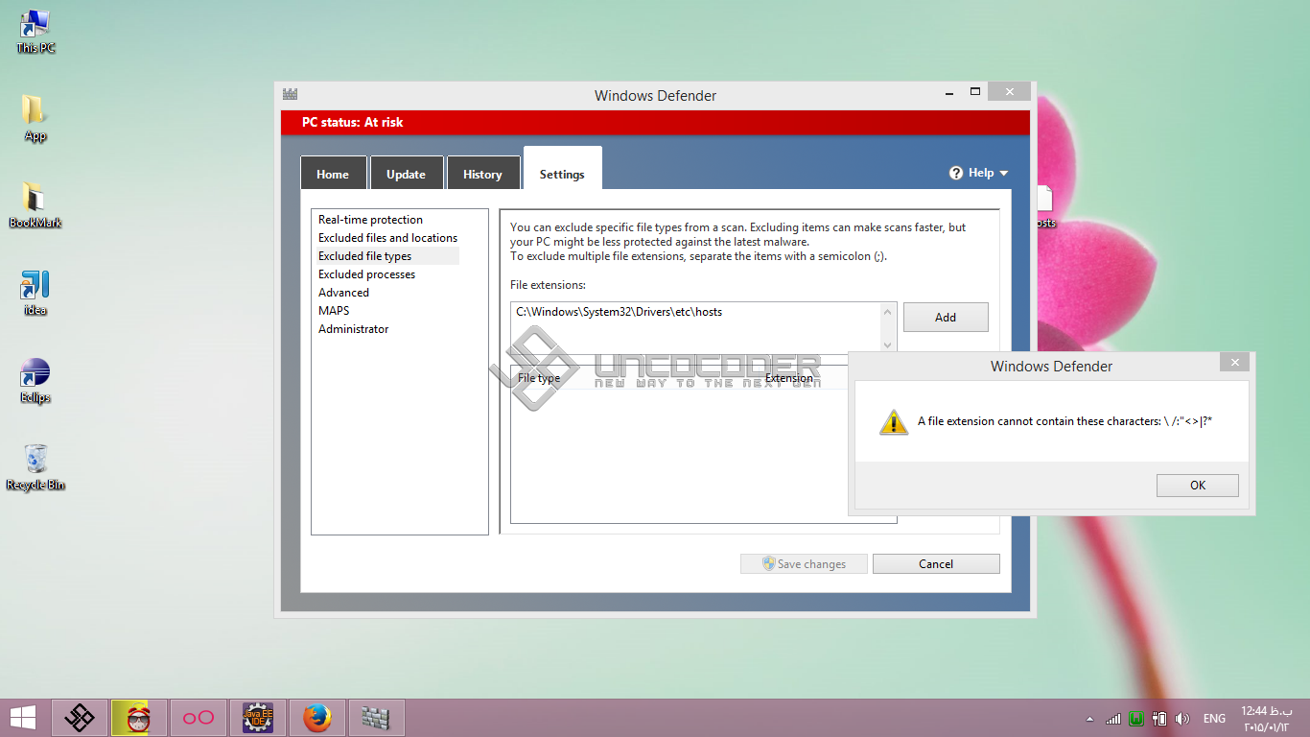The image size is (1310, 737).
Task: Click the Windows Defender castle title icon
Action: pos(291,94)
